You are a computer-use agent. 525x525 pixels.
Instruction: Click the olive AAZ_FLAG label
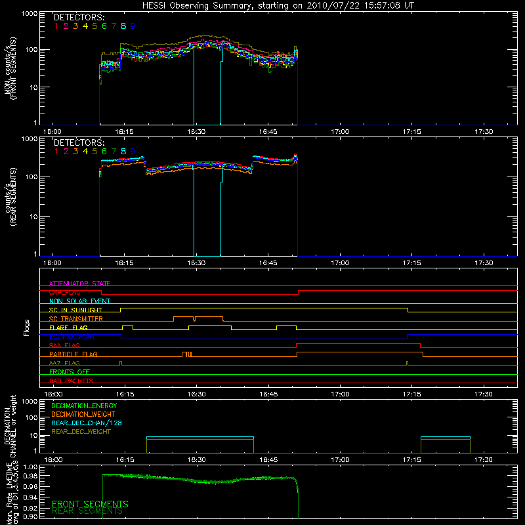[64, 363]
